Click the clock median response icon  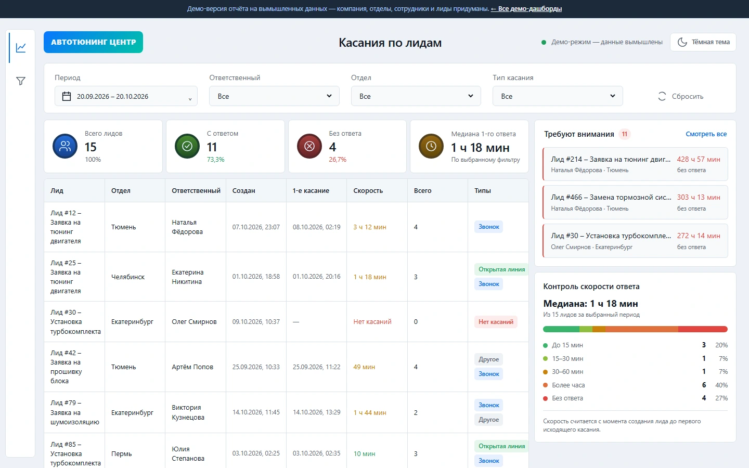point(431,147)
